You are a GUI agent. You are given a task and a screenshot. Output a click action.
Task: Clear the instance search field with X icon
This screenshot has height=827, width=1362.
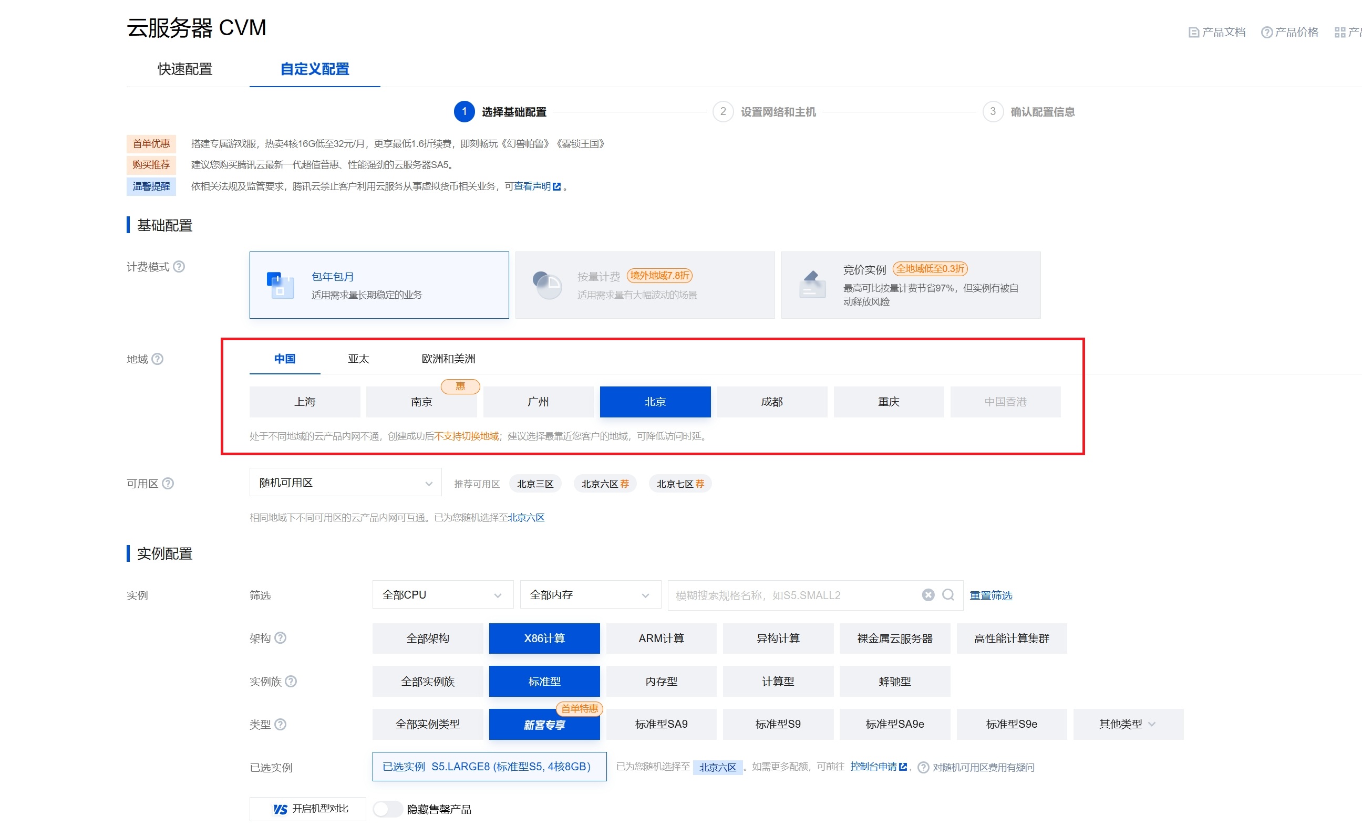tap(928, 595)
